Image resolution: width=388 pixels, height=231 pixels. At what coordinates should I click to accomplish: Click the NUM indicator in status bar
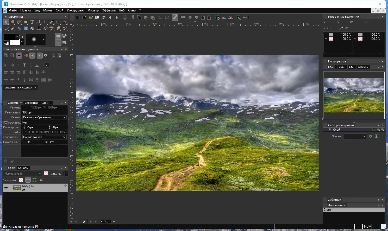pos(367,227)
